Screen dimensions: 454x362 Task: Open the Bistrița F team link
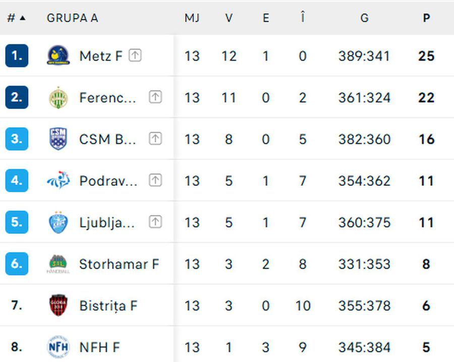pos(108,305)
